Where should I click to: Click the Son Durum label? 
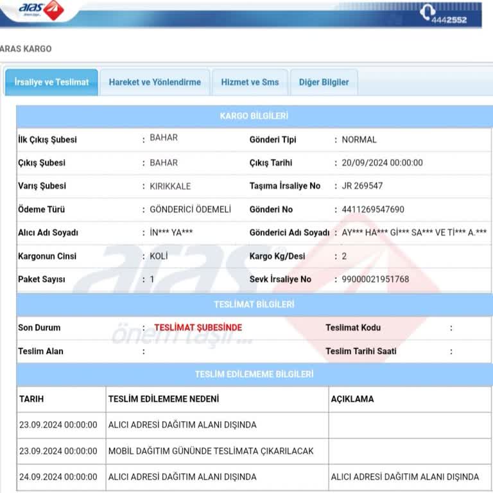pyautogui.click(x=39, y=327)
